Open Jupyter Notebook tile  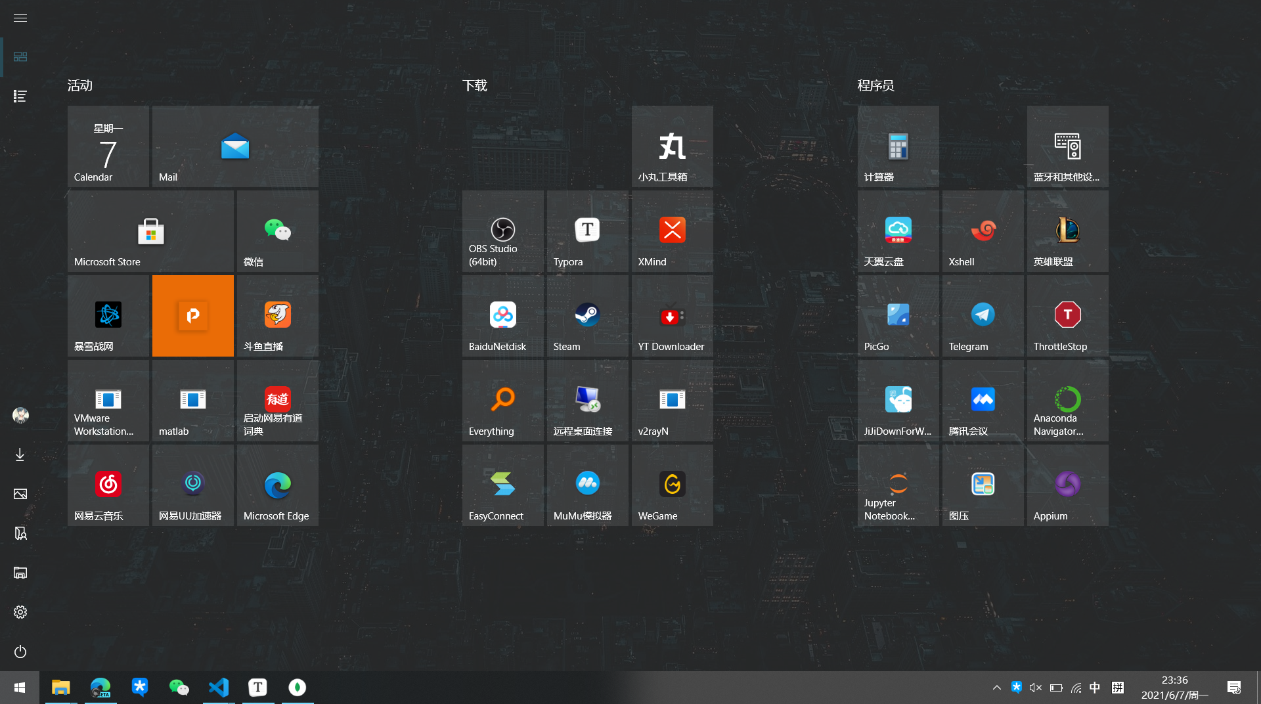[x=898, y=485]
